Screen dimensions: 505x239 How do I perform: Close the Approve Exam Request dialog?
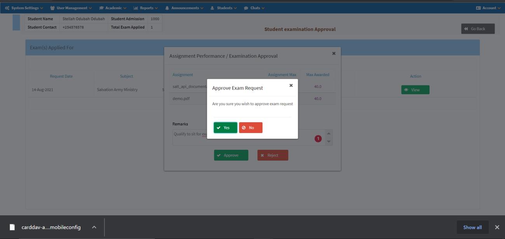coord(291,85)
